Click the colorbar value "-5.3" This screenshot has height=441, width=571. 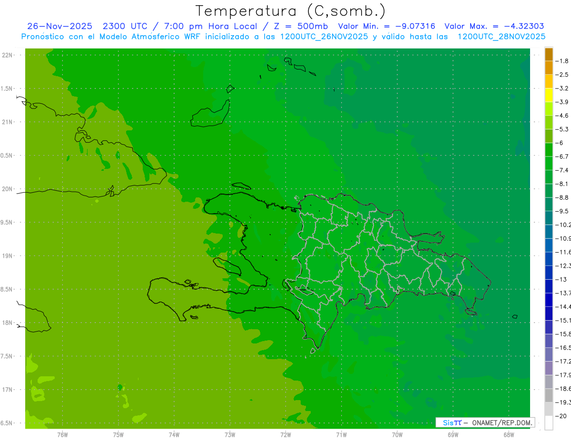click(x=562, y=129)
